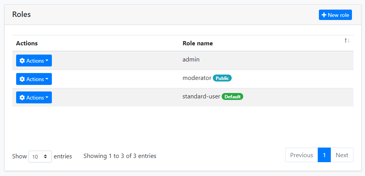This screenshot has width=365, height=176.
Task: Click the Public badge on moderator
Action: 222,78
